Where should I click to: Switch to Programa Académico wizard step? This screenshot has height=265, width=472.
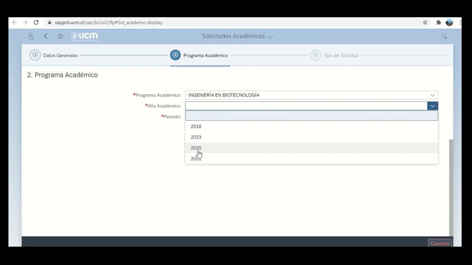pos(175,55)
